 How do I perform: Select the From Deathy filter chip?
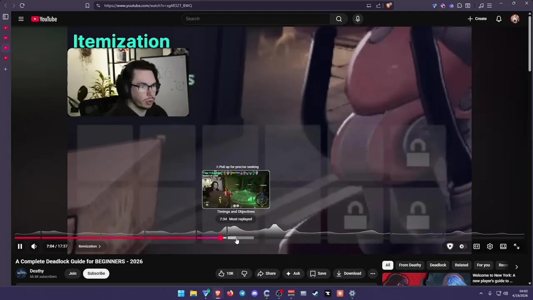(x=410, y=265)
